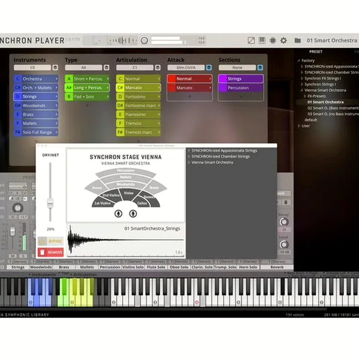Solo the Strings channel with S
This screenshot has width=359, height=359.
point(23,256)
